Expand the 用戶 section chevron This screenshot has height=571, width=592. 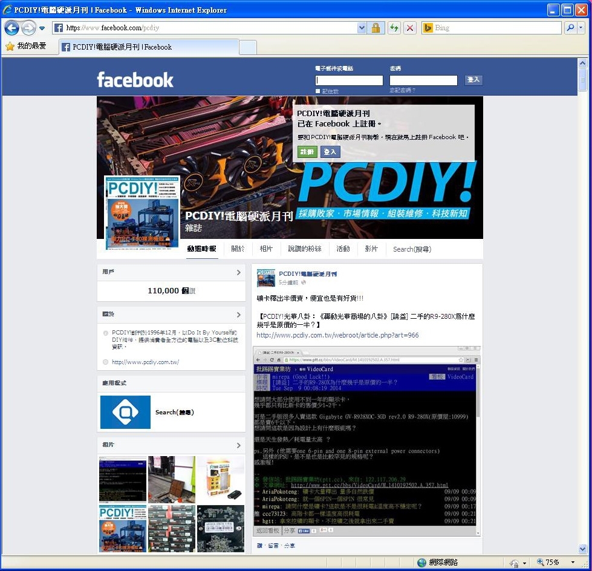pyautogui.click(x=238, y=272)
